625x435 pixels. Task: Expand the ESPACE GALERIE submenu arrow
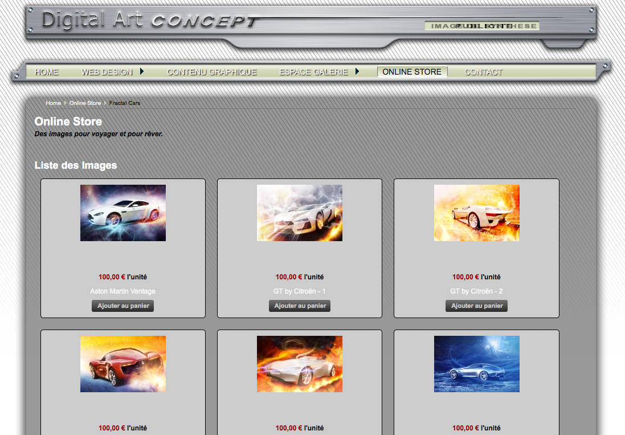coord(357,72)
